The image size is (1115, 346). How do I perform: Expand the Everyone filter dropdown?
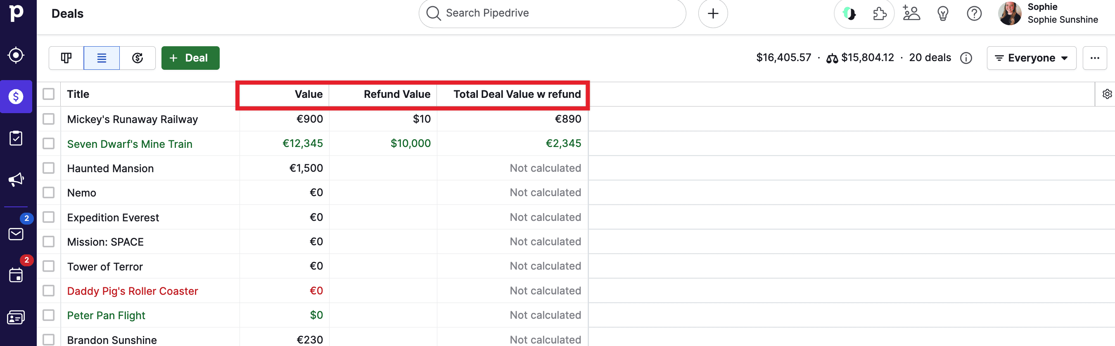(1031, 58)
